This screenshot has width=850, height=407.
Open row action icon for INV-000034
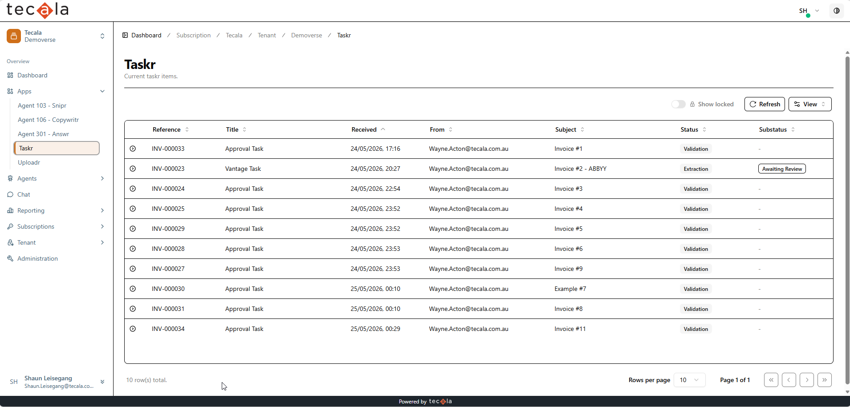(x=133, y=329)
